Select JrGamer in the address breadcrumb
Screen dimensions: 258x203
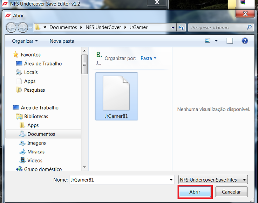[138, 27]
